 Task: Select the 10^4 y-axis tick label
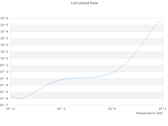[4, 32]
